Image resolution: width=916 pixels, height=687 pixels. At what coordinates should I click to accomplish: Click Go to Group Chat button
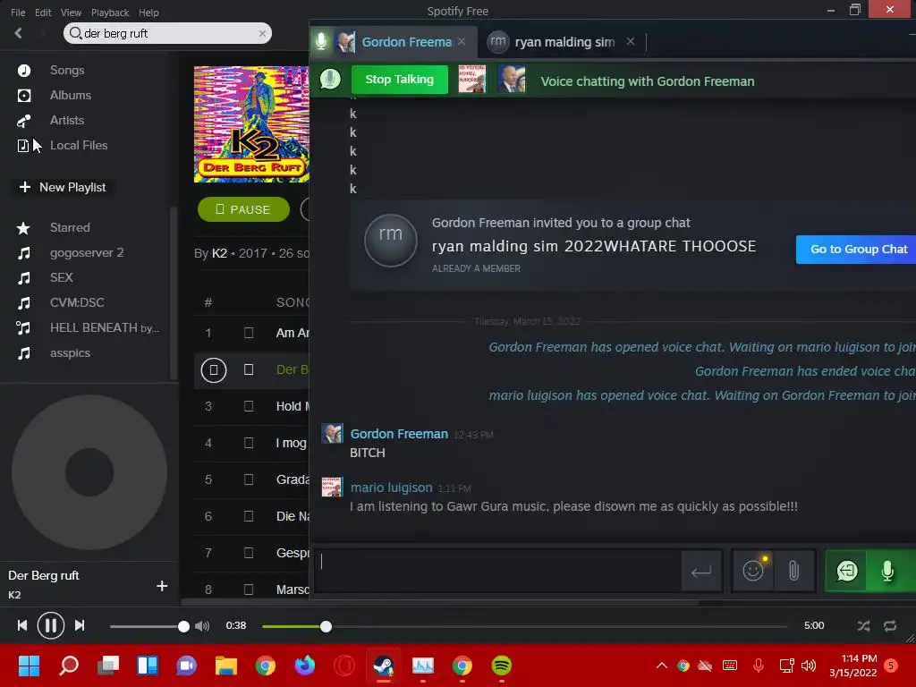tap(856, 250)
